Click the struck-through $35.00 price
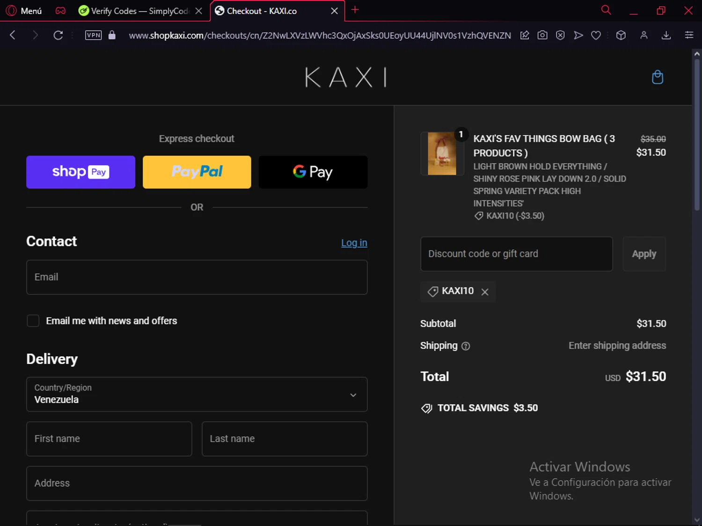This screenshot has width=702, height=526. point(653,139)
